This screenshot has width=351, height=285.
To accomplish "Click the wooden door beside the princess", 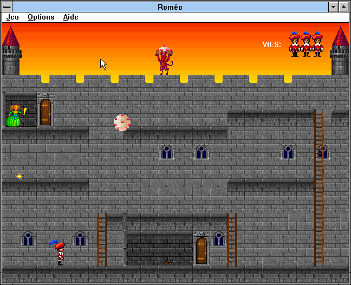I will (45, 112).
